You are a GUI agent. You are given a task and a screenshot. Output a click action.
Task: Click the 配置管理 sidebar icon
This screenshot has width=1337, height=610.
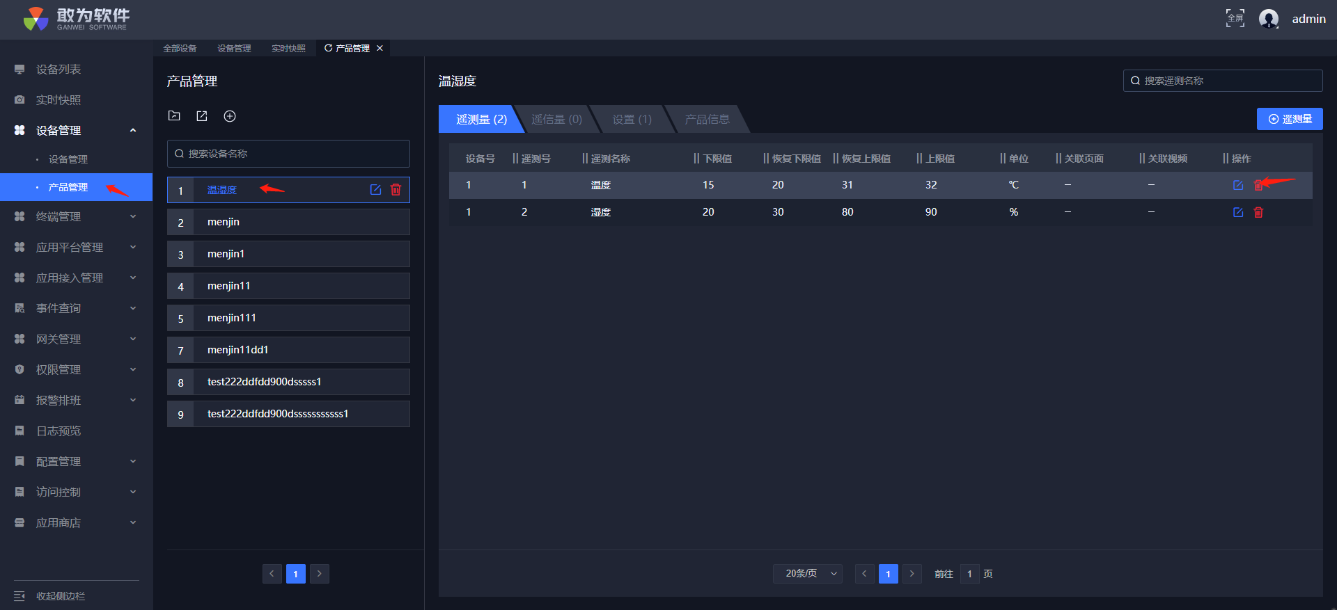click(19, 462)
